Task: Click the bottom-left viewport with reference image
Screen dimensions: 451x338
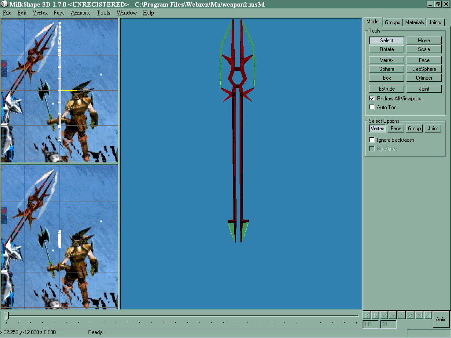Action: 59,237
